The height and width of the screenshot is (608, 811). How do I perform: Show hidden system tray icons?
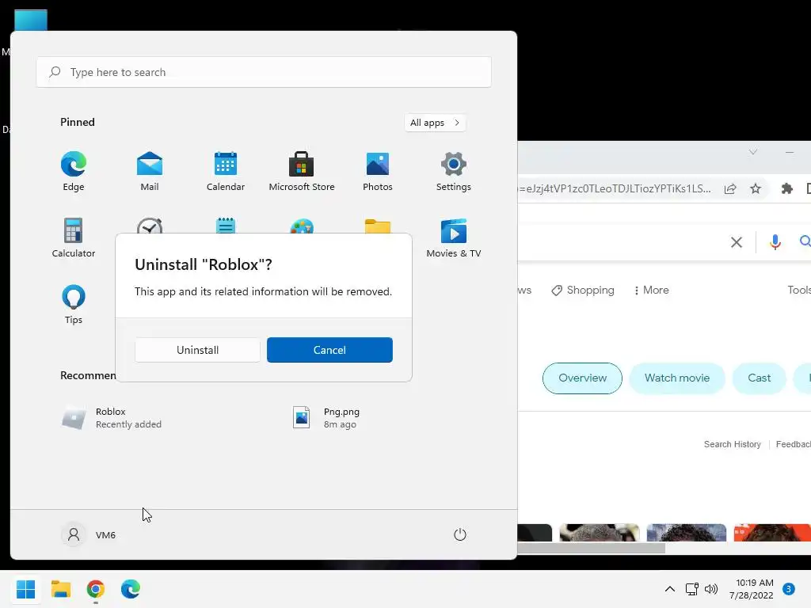pyautogui.click(x=670, y=589)
